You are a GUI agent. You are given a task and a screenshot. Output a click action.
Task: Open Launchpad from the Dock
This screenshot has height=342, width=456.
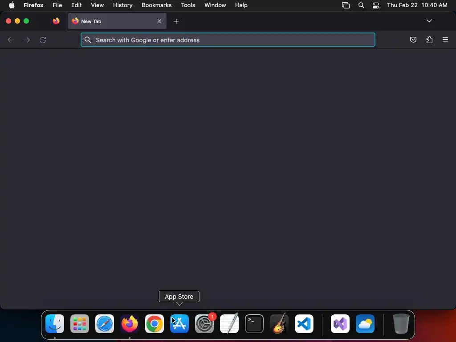point(80,324)
